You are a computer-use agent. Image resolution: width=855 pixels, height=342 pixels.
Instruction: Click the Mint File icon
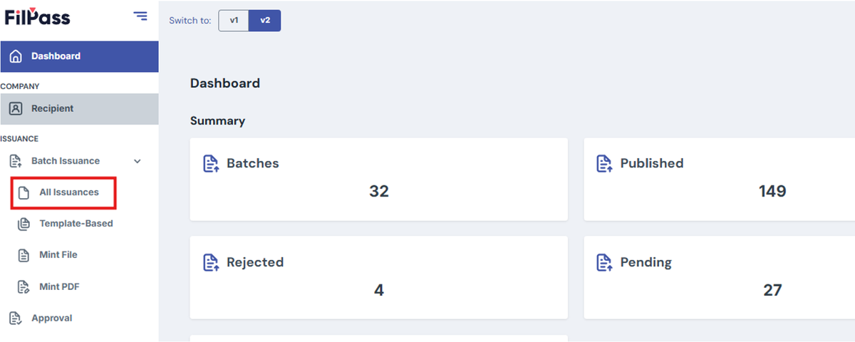[24, 255]
